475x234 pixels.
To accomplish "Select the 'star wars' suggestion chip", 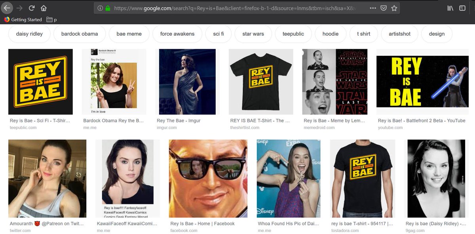I will [x=253, y=34].
